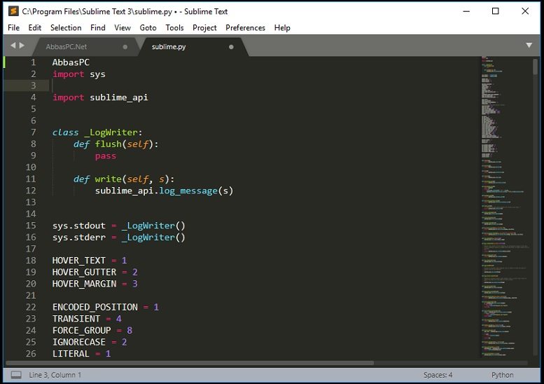This screenshot has width=544, height=384.
Task: Go to next tab with right arrow
Action: coord(22,46)
